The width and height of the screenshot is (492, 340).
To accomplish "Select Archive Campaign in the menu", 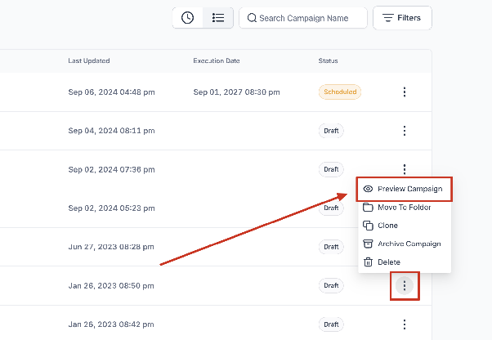I will tap(404, 244).
